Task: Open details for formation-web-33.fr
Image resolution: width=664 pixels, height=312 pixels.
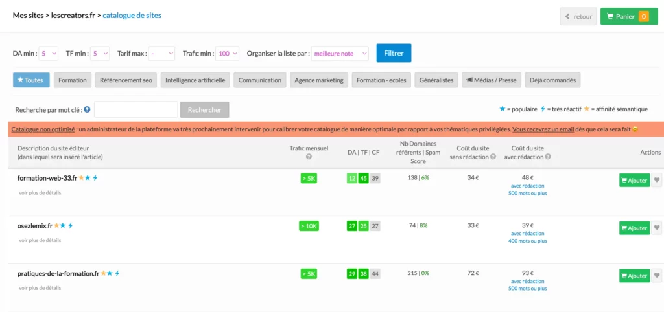Action: coord(40,192)
